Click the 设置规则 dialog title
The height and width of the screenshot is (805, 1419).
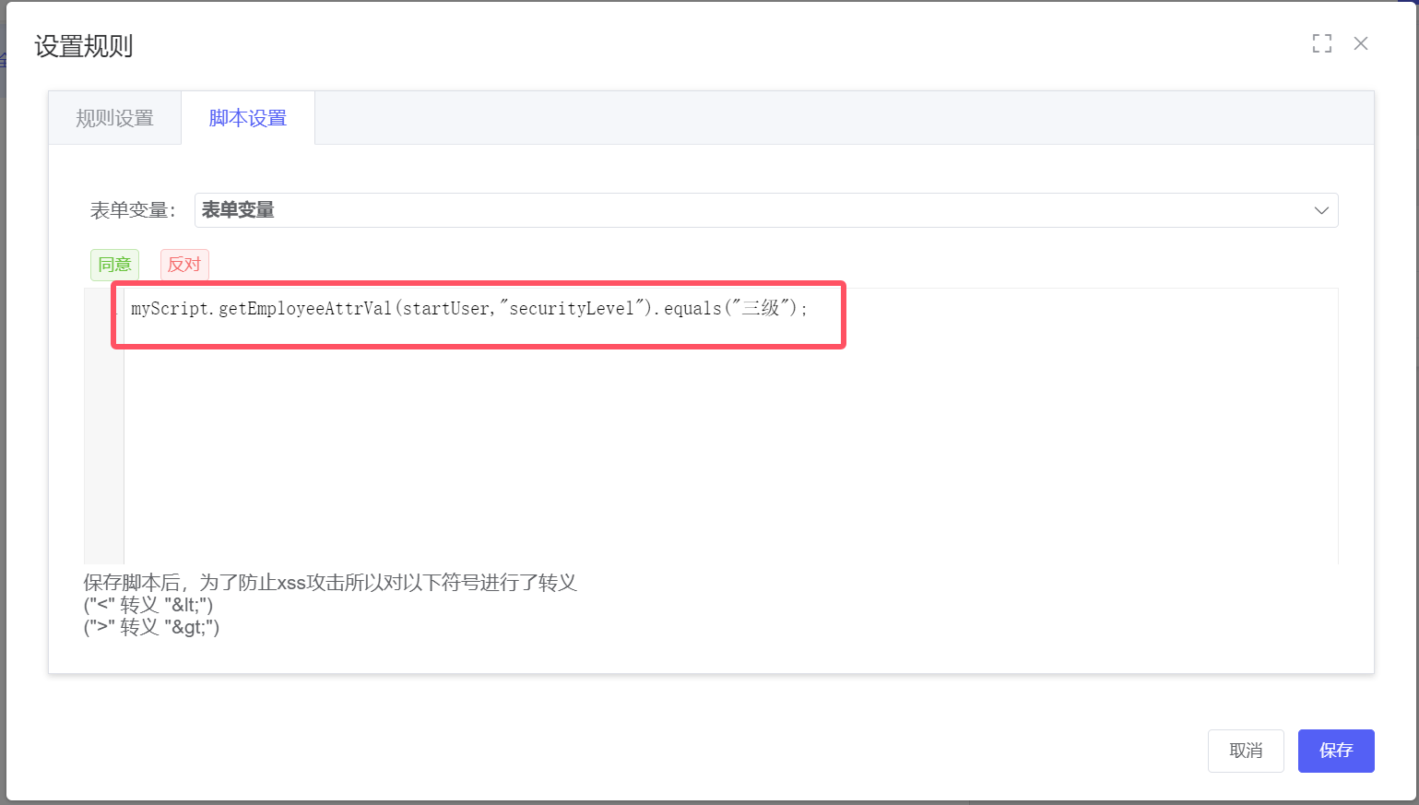pyautogui.click(x=84, y=46)
